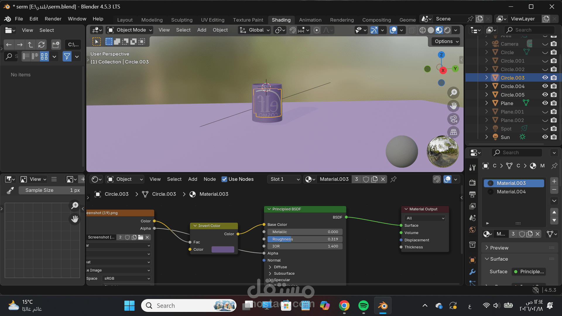Toggle Sun visibility eye in outliner
This screenshot has height=316, width=562.
545,137
